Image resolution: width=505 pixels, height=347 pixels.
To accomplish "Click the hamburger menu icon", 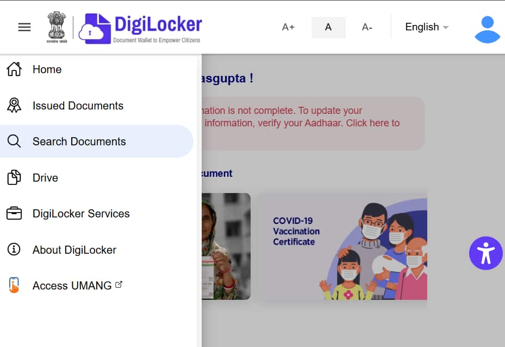I will coord(24,27).
